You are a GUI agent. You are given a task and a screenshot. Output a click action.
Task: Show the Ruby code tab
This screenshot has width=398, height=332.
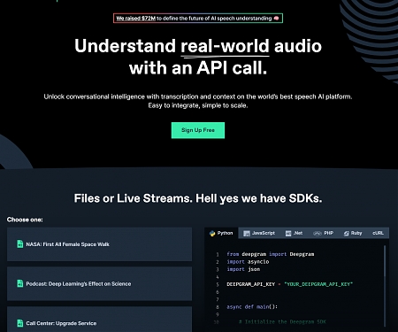click(x=353, y=233)
